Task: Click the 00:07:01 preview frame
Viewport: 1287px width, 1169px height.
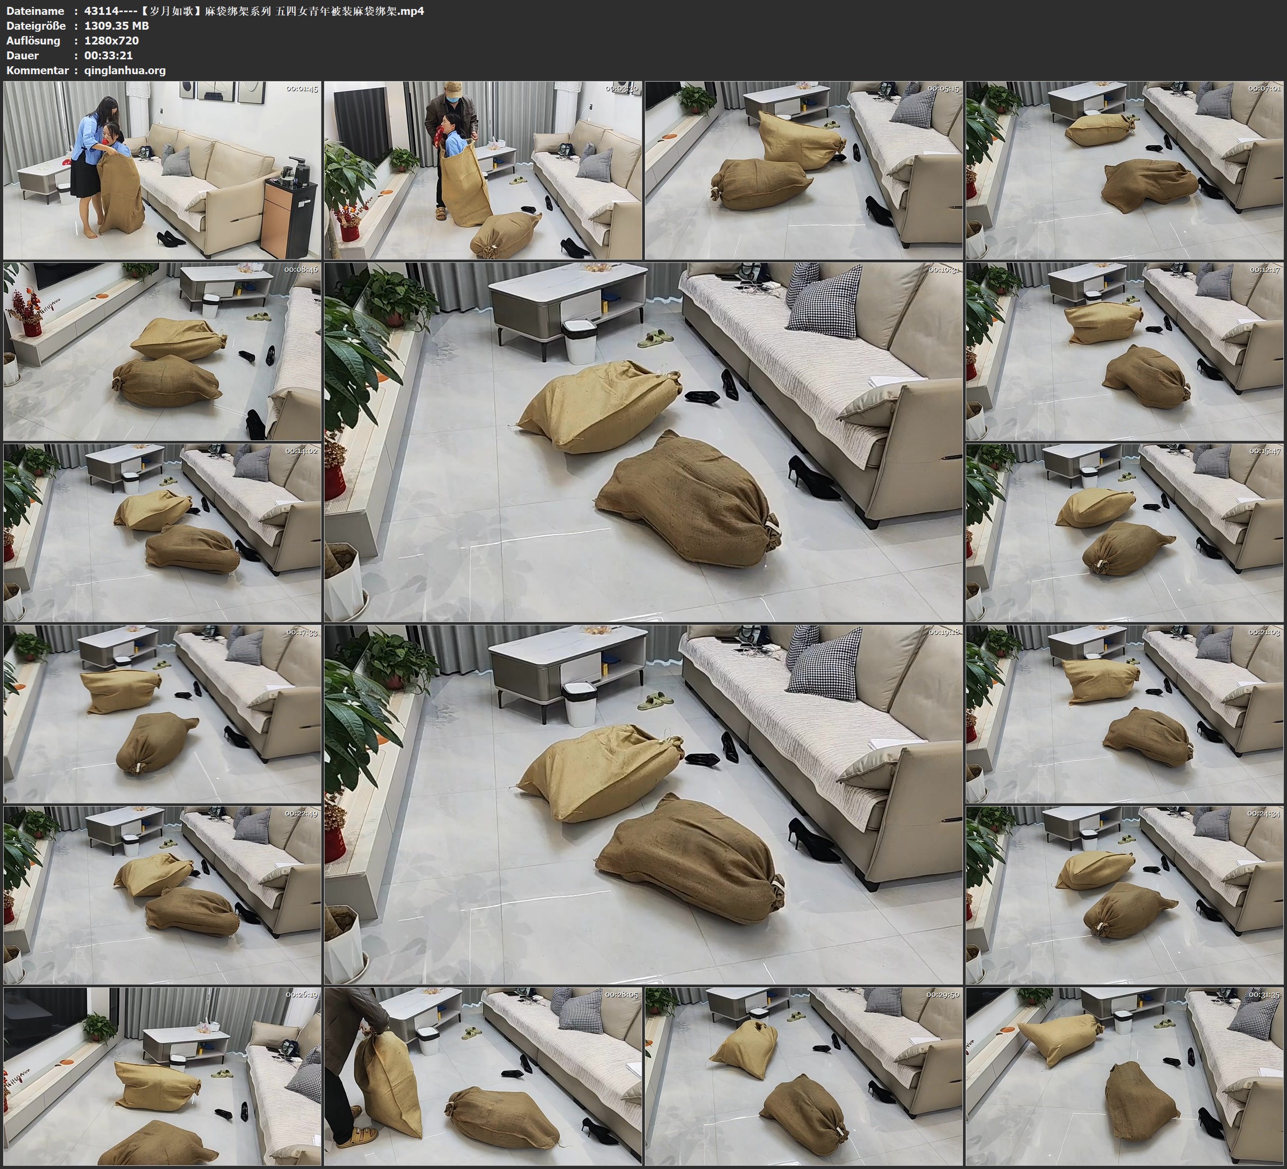Action: click(1125, 170)
